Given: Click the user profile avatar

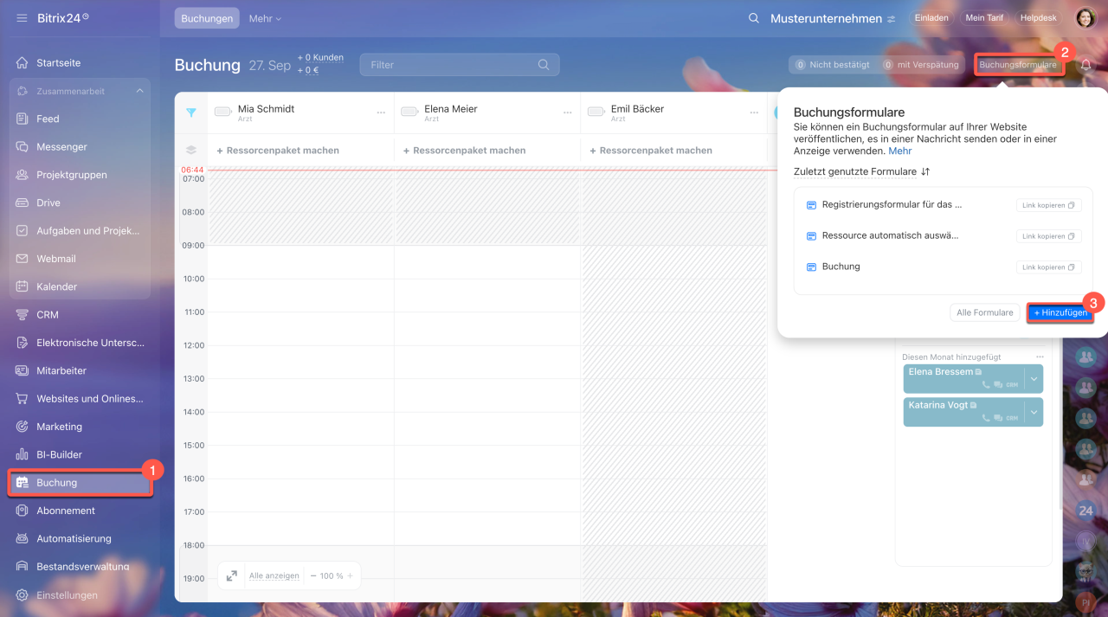Looking at the screenshot, I should 1085,18.
